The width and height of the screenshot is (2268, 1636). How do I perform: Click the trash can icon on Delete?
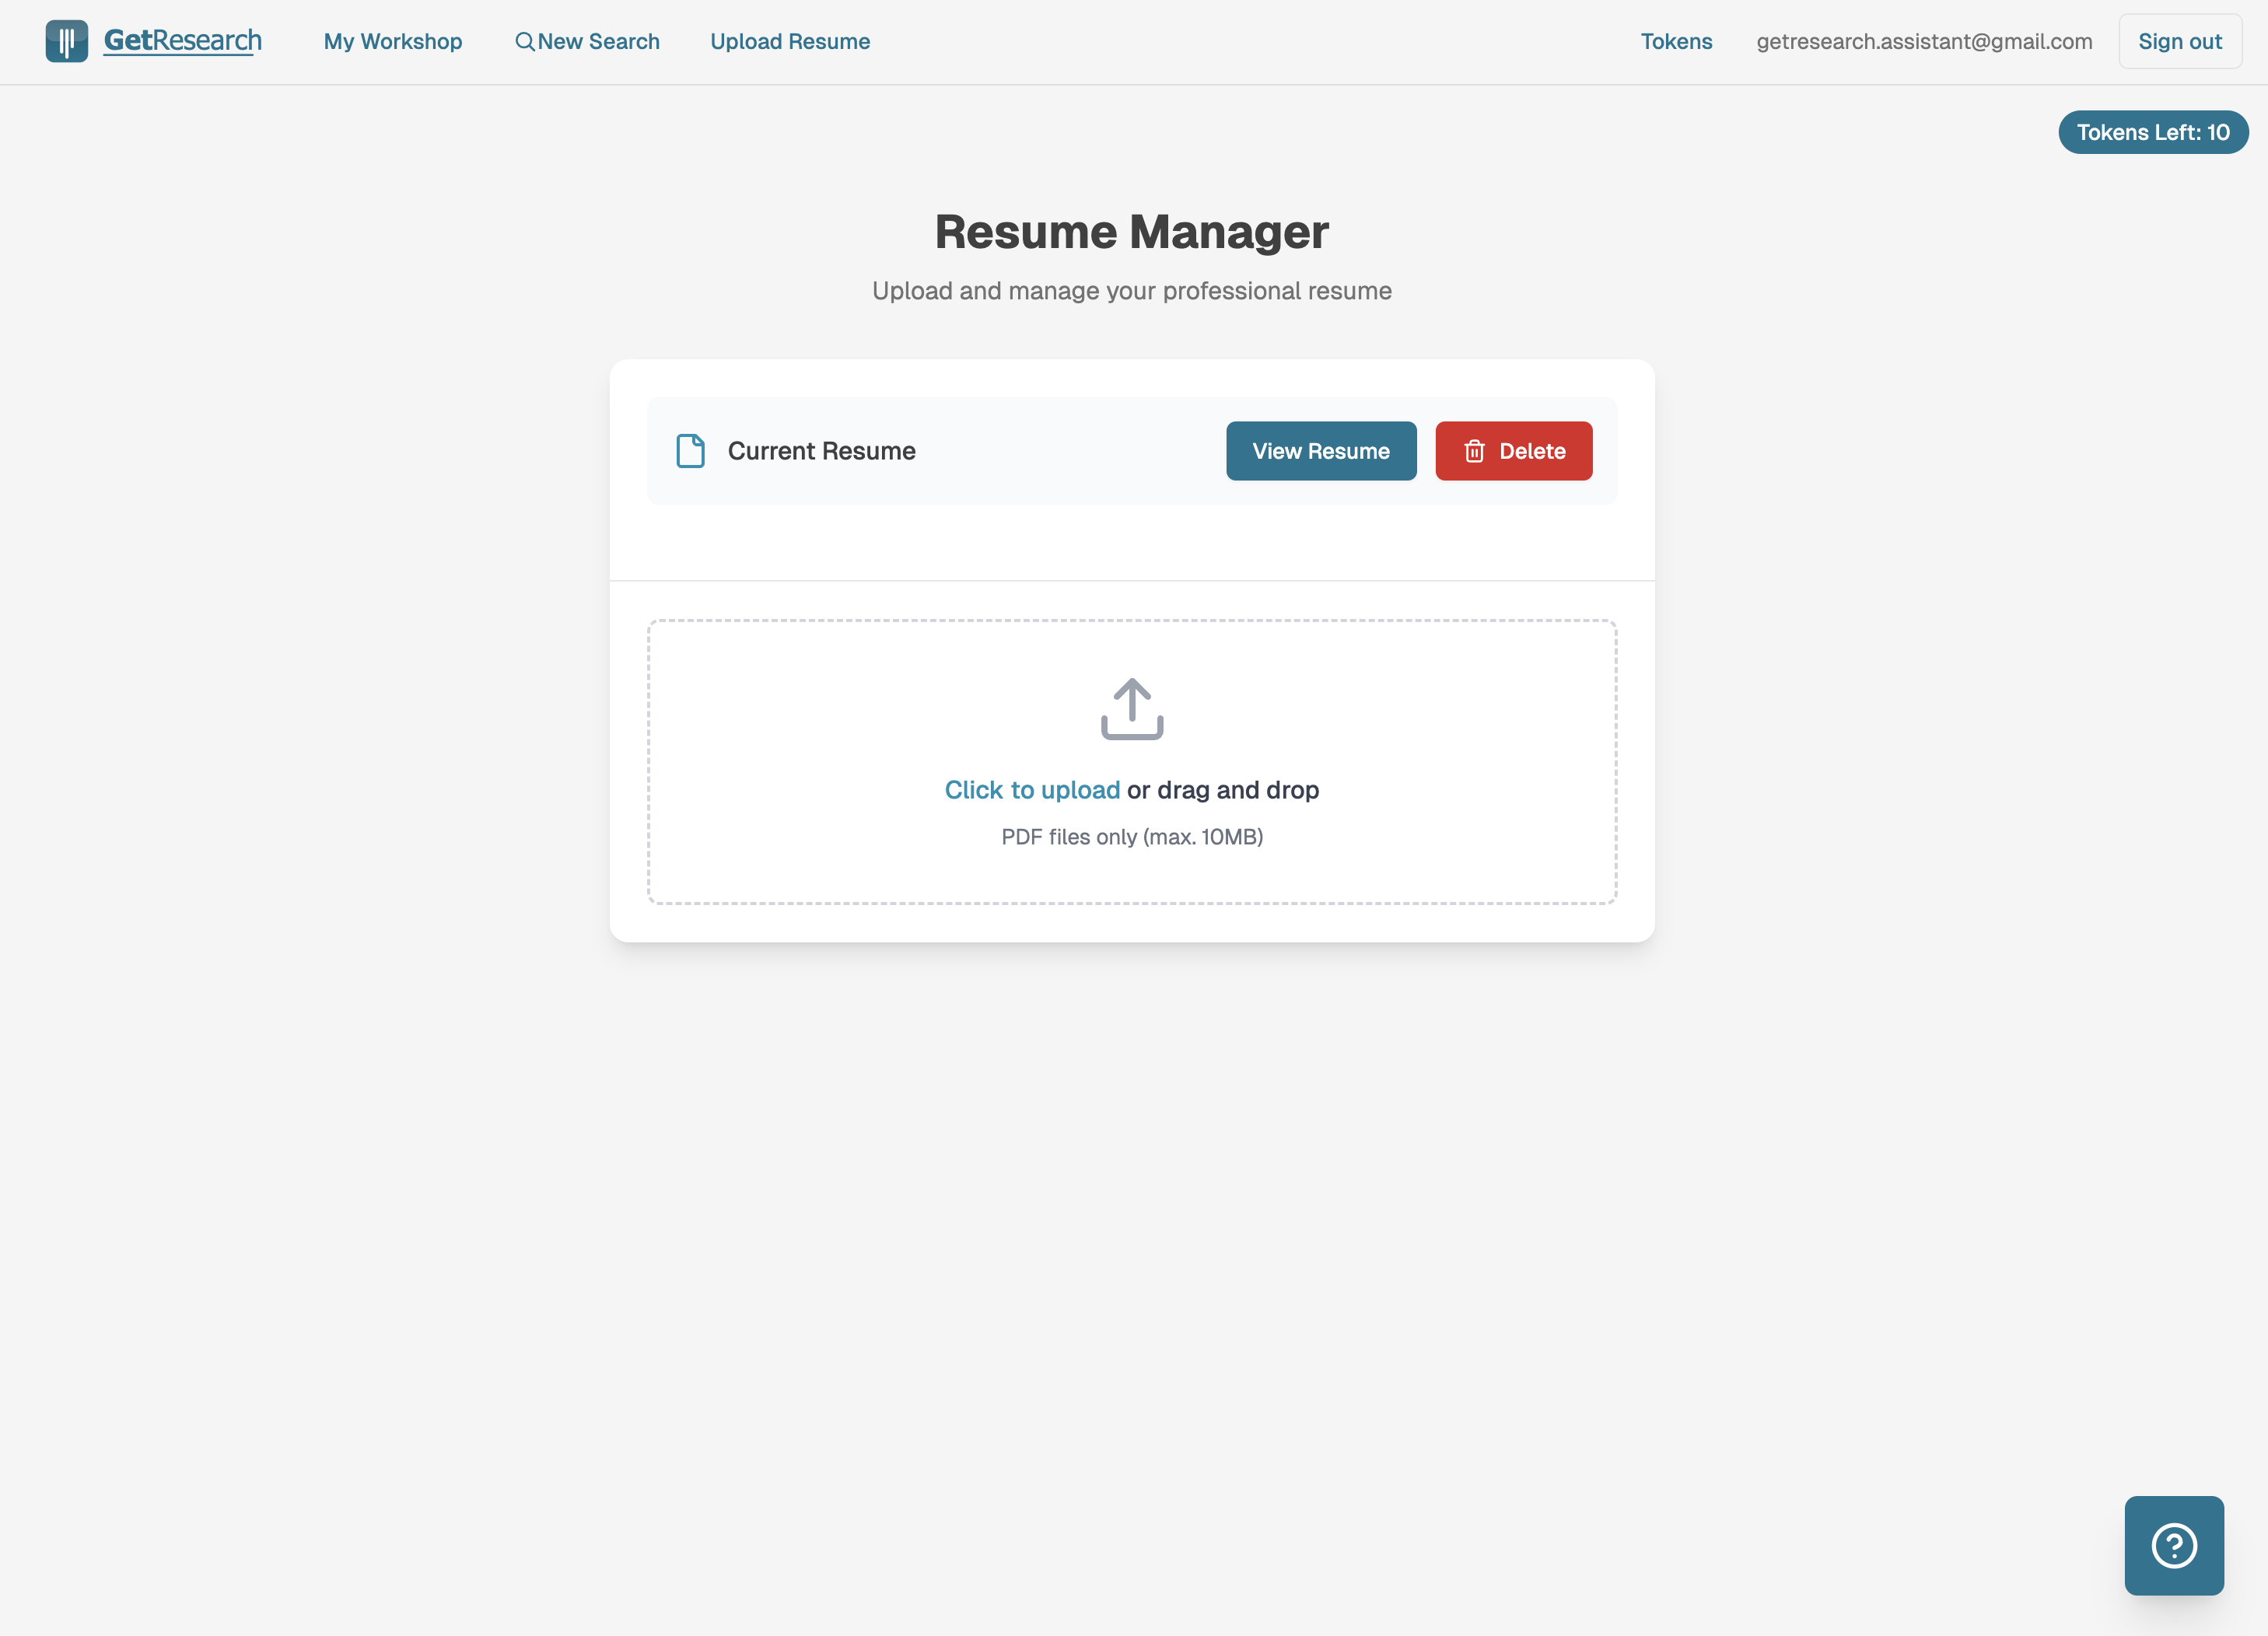pos(1474,451)
